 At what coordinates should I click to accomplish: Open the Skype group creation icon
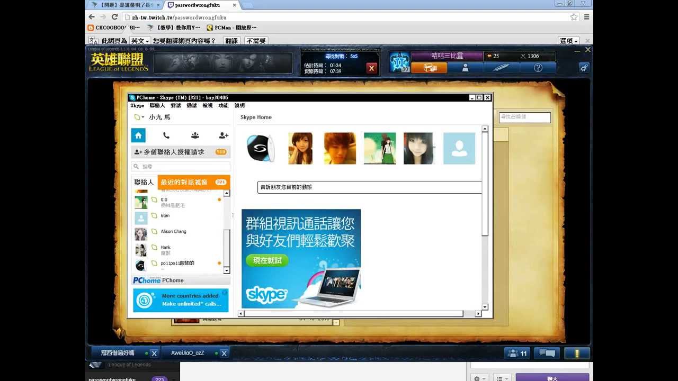pos(195,135)
